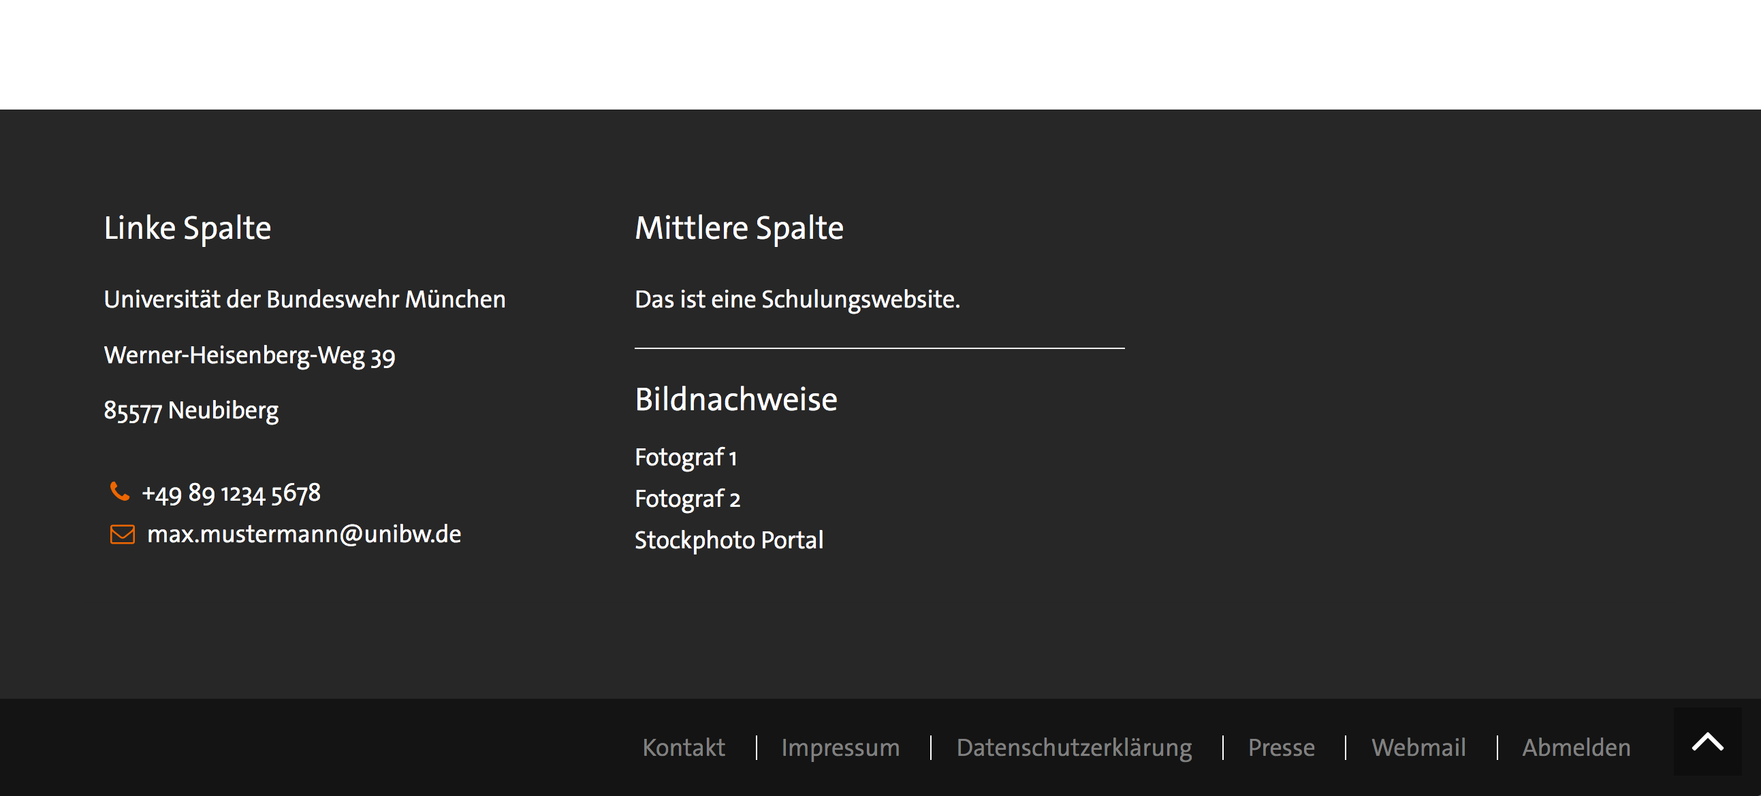Open the Fotograf 1 credit link

686,457
